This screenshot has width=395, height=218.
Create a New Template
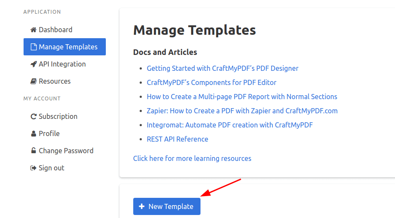(x=167, y=206)
